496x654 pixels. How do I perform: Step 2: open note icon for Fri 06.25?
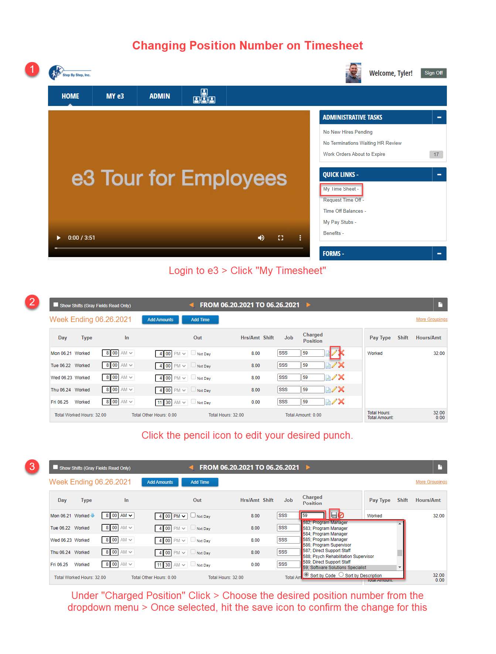(328, 402)
